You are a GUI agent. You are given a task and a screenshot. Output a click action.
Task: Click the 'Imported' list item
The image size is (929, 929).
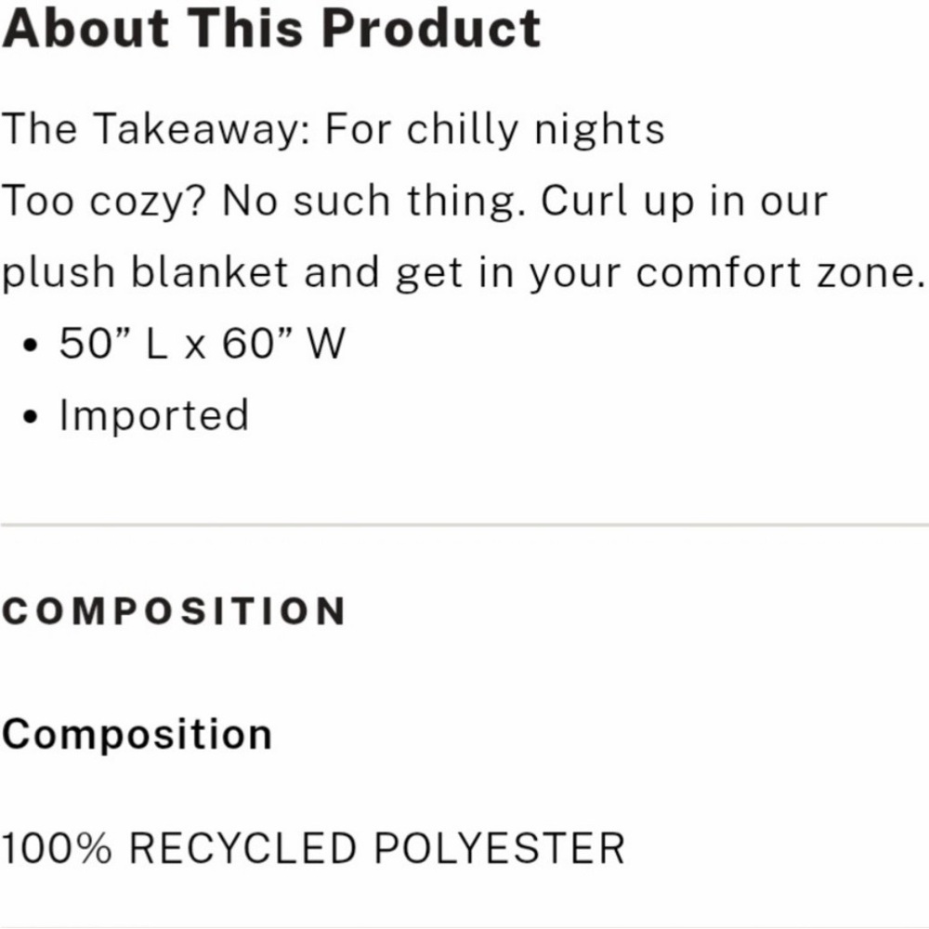(x=154, y=416)
